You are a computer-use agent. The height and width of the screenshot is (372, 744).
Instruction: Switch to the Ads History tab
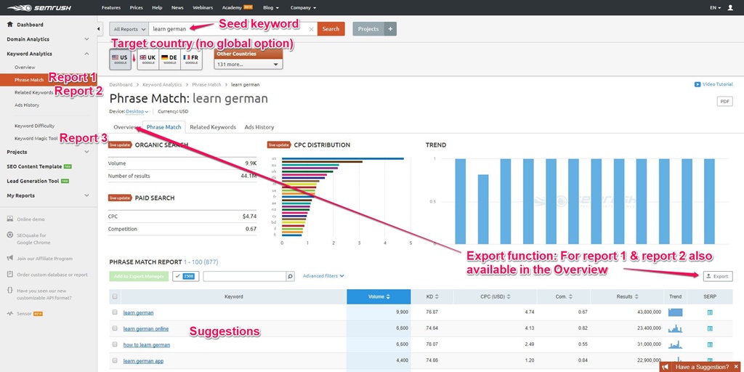[259, 127]
